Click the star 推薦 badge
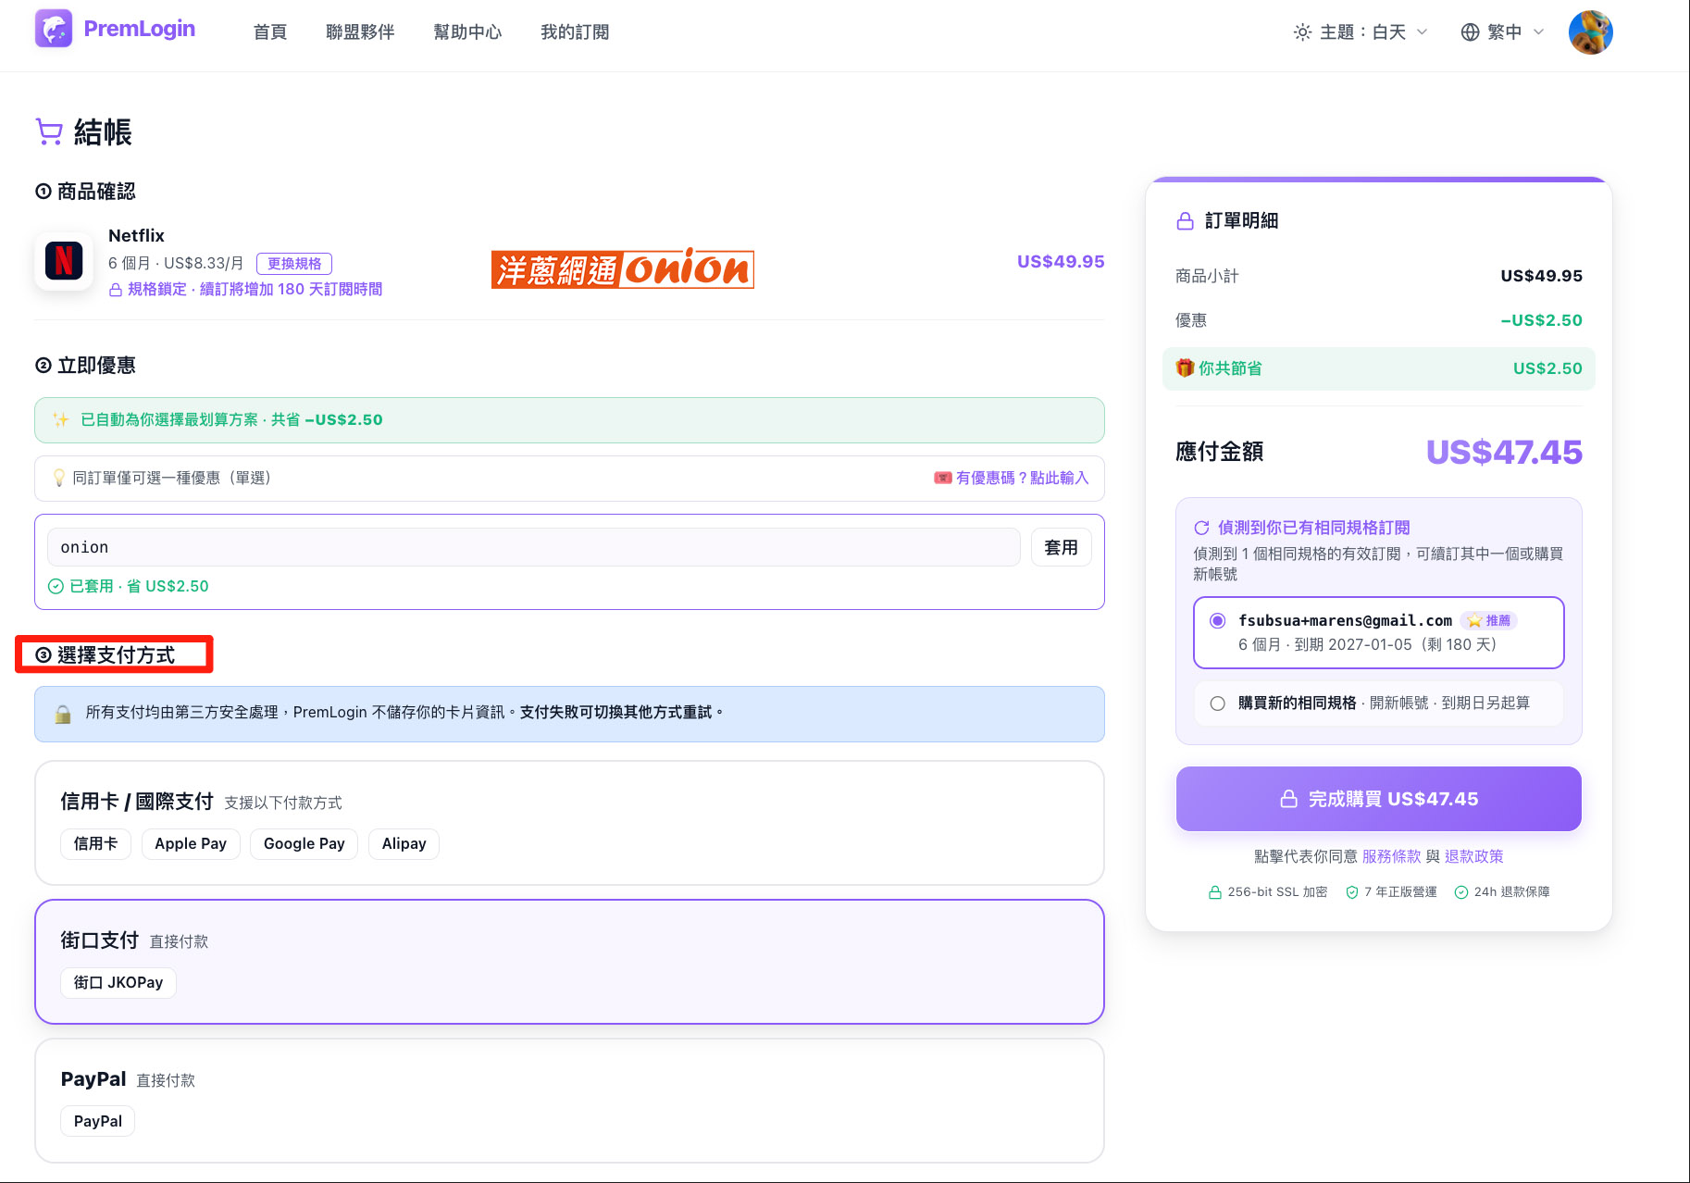This screenshot has width=1690, height=1183. [1489, 620]
